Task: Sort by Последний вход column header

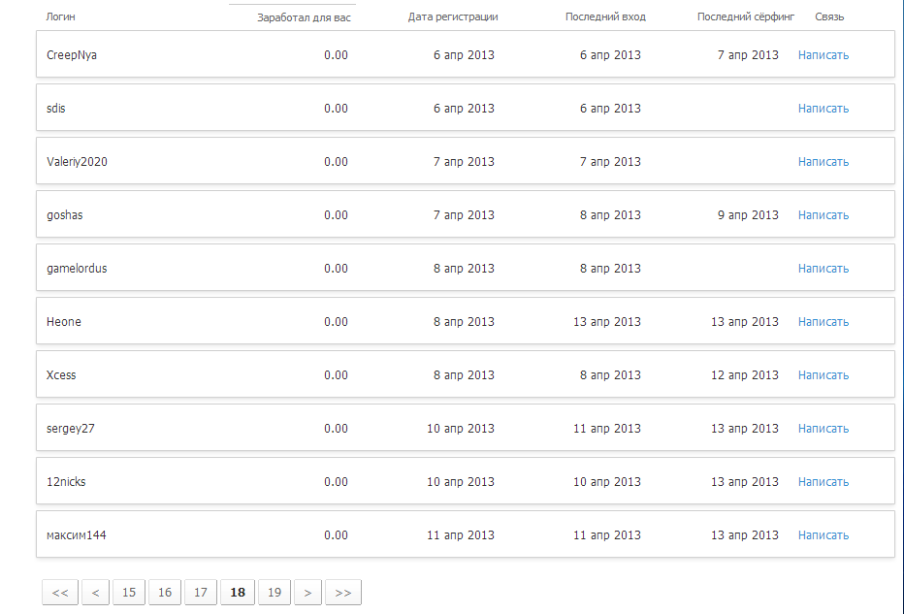Action: tap(605, 16)
